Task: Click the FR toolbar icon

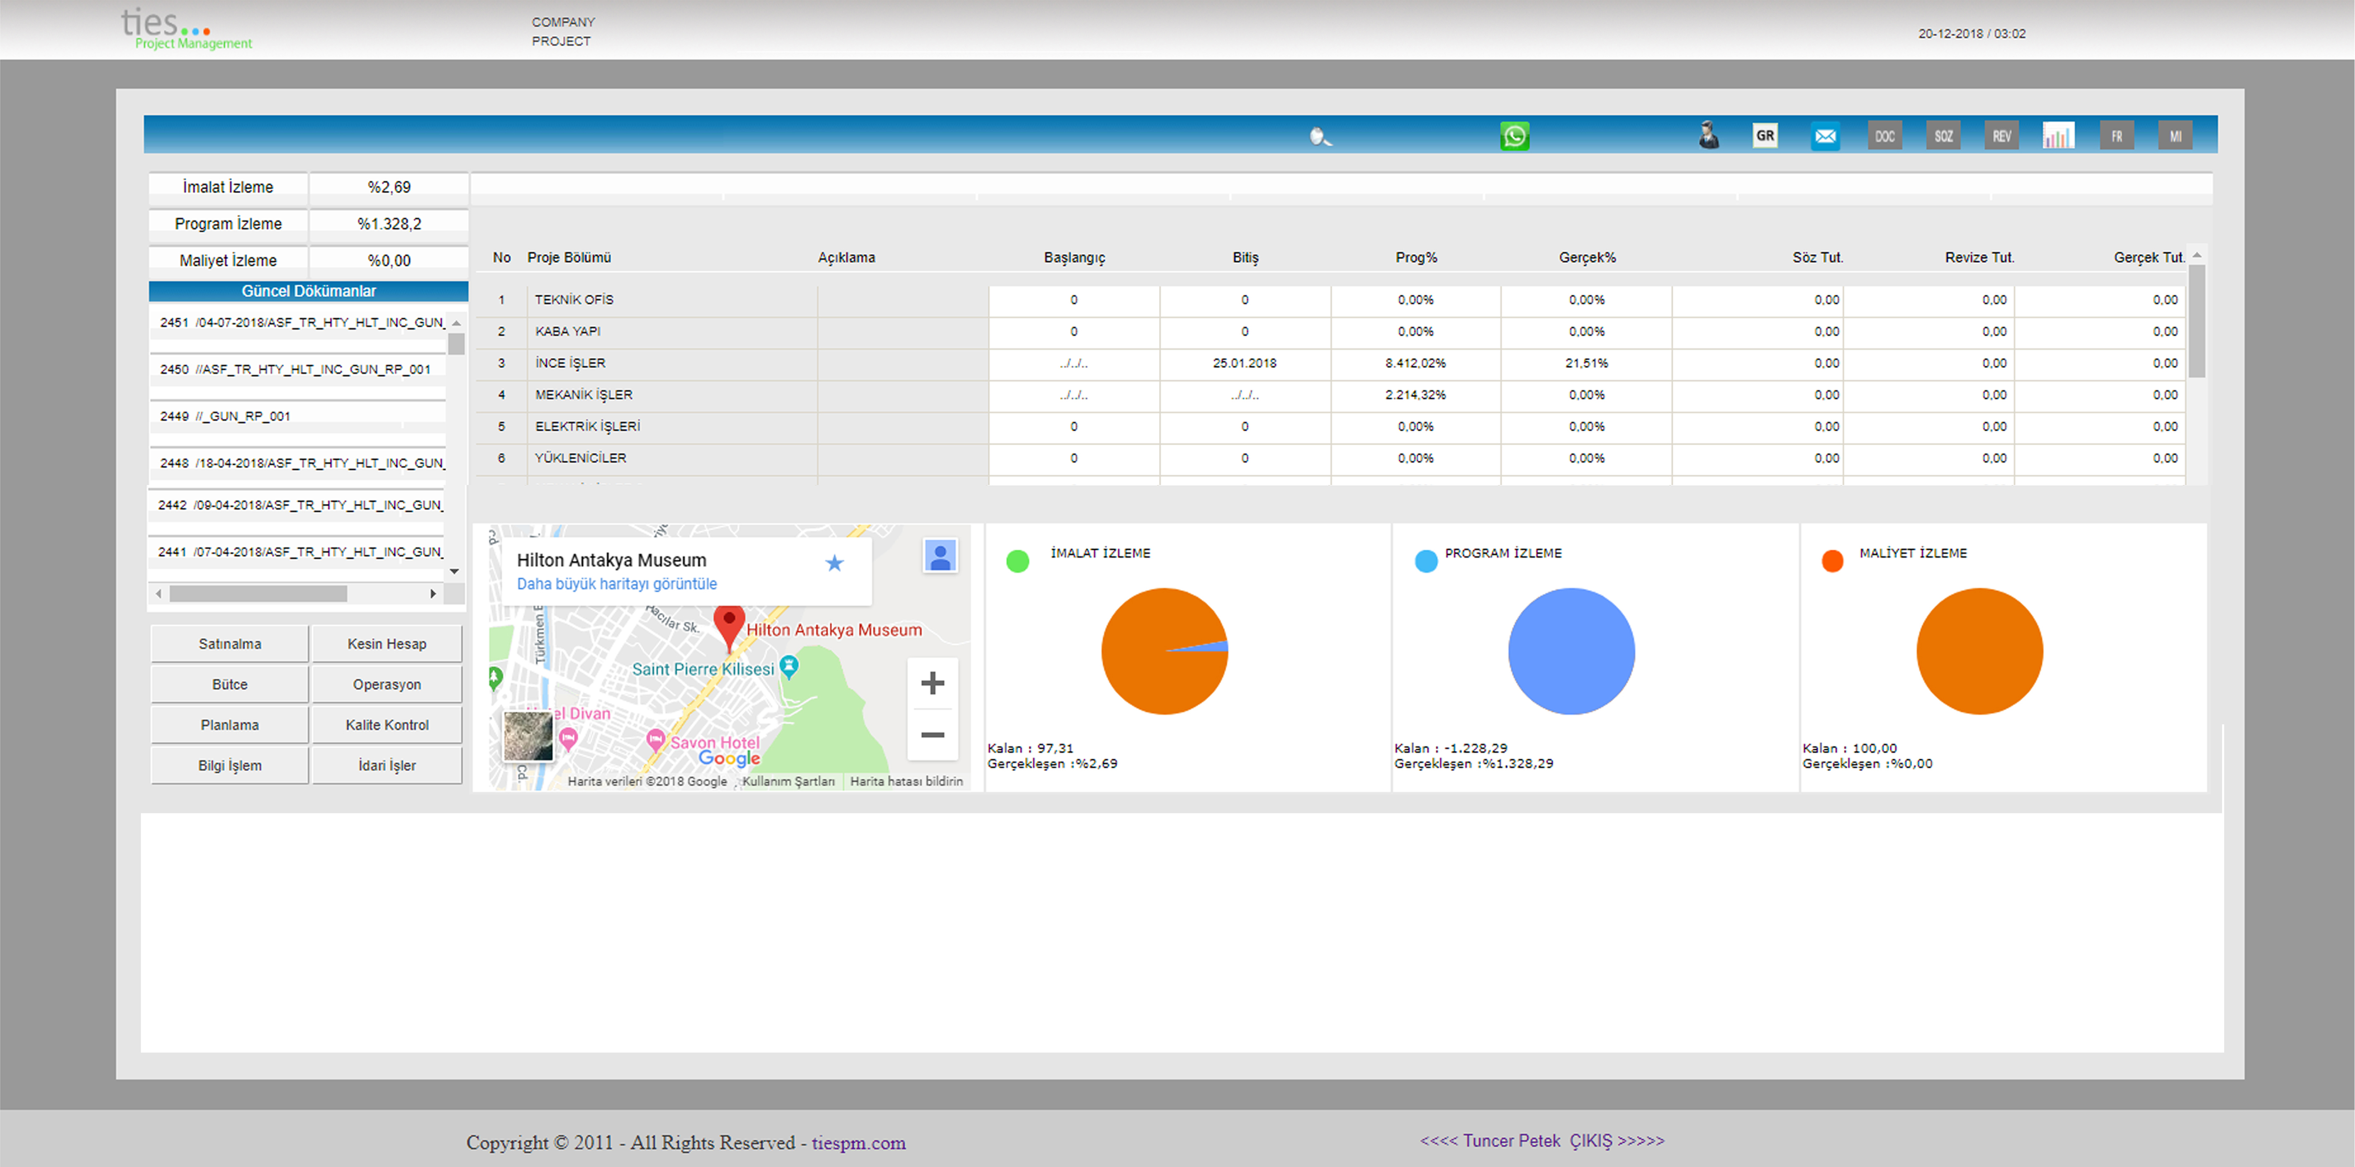Action: [x=2117, y=136]
